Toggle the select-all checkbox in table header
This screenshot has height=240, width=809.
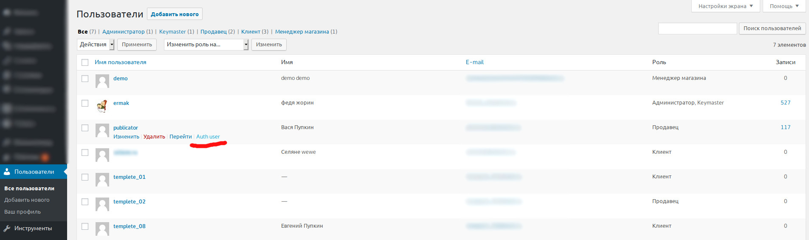(x=85, y=62)
